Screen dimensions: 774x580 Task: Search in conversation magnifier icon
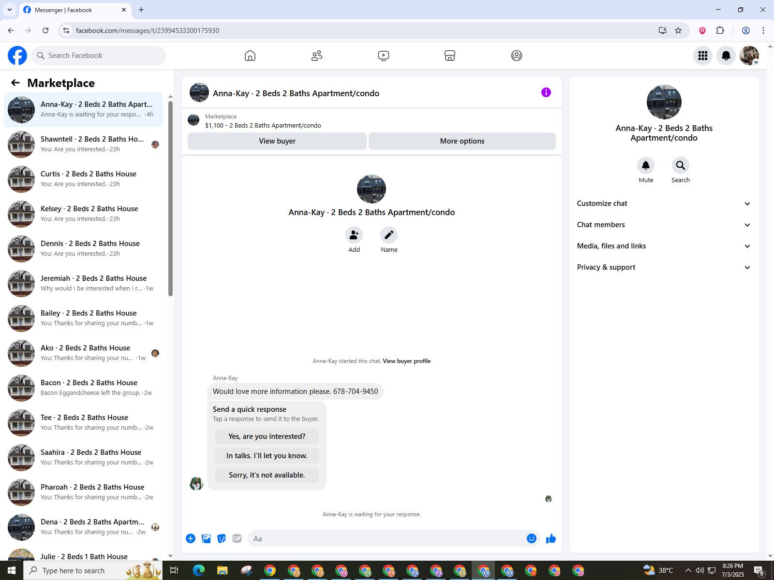point(681,165)
